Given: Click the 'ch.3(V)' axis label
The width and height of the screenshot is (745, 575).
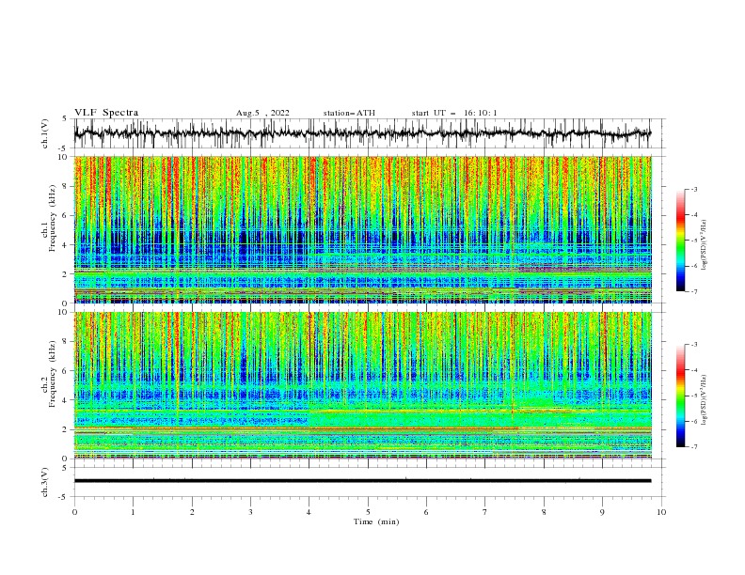Looking at the screenshot, I should click(x=45, y=482).
